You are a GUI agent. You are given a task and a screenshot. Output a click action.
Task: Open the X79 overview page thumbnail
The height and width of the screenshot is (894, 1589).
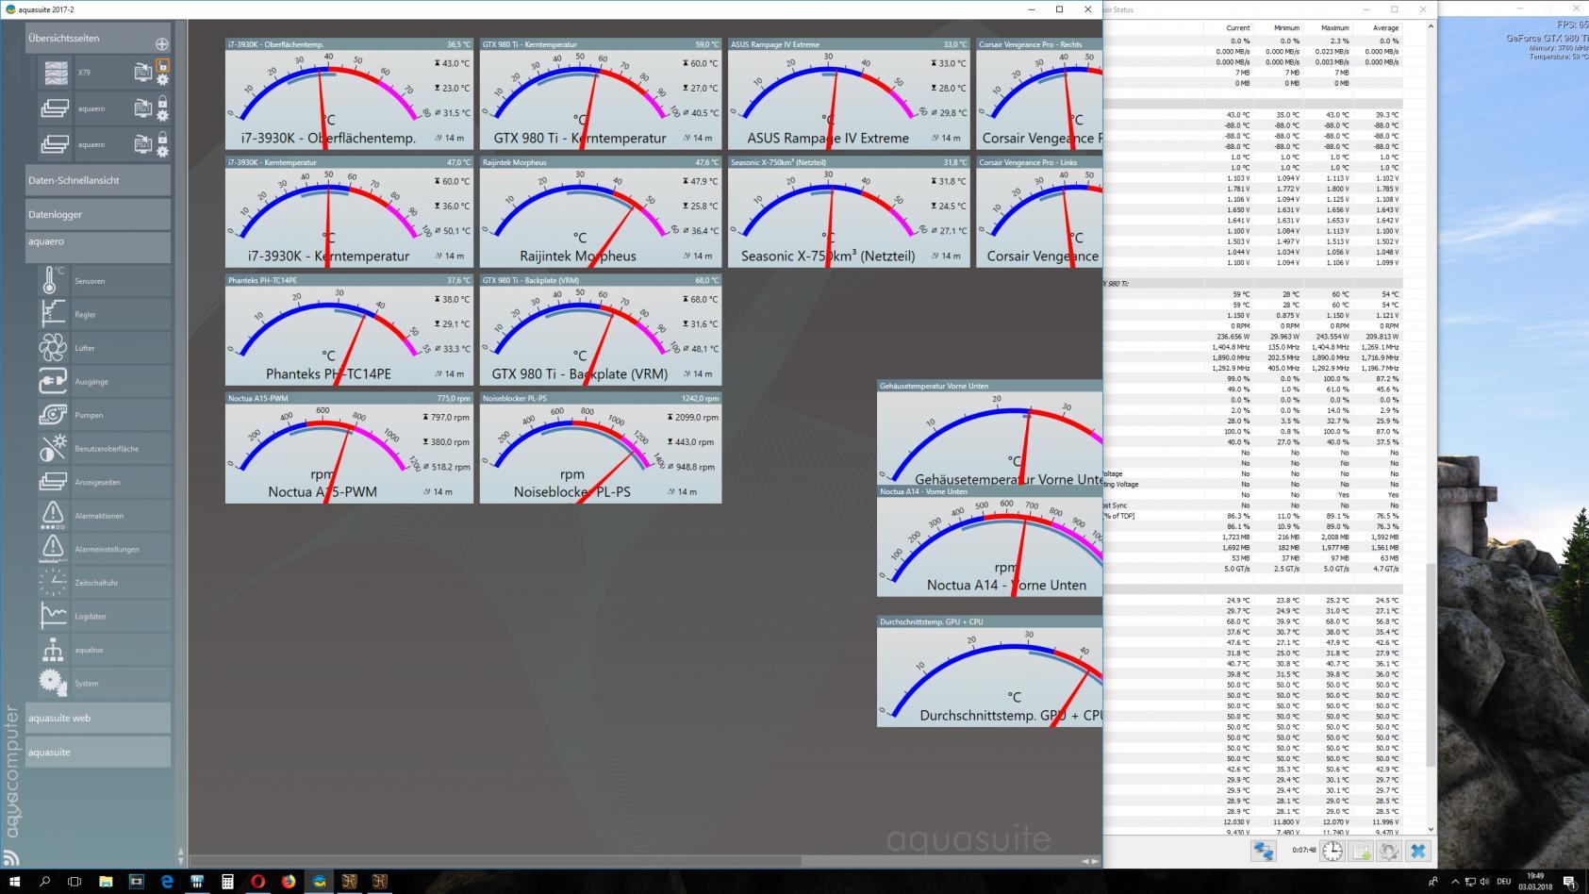click(57, 73)
